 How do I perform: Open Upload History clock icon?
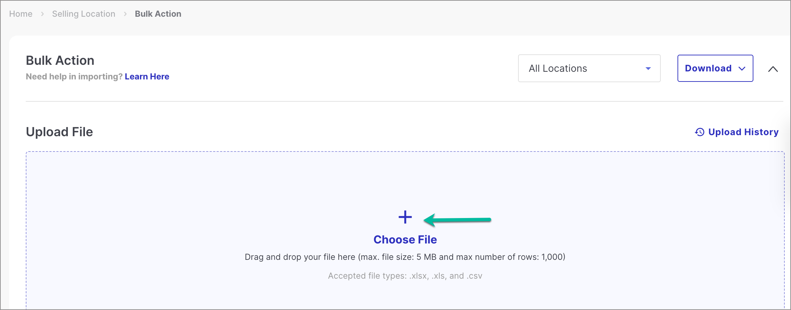click(700, 132)
